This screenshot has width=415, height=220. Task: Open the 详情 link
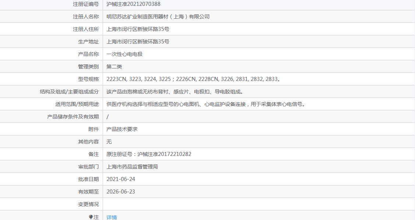pyautogui.click(x=112, y=217)
